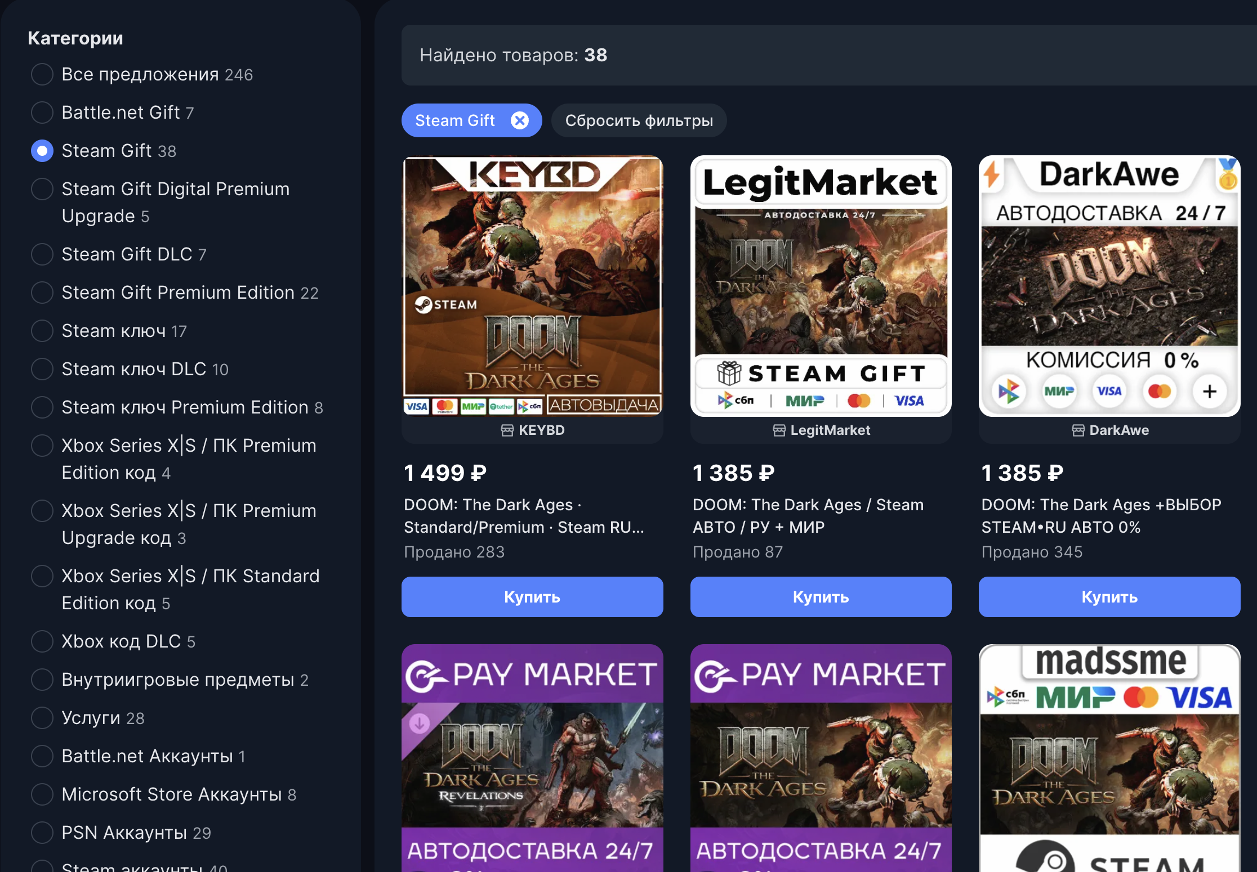
Task: Click the selected Steam Gift radio button
Action: [x=42, y=151]
